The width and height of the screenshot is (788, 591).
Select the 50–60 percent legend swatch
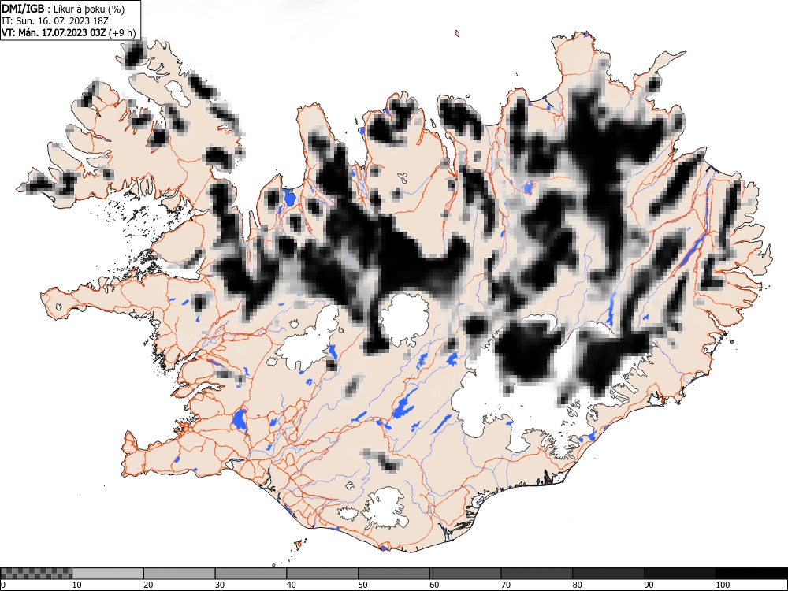pos(393,574)
